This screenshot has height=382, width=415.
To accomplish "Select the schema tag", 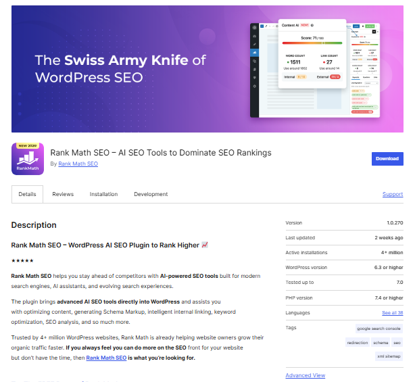I will [x=381, y=343].
